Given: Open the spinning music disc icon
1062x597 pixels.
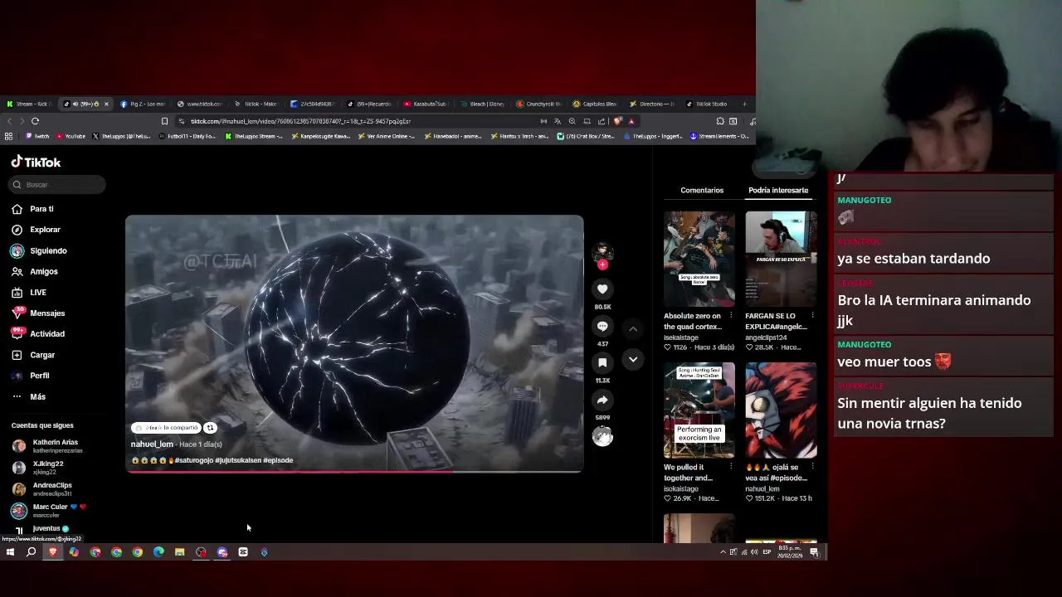Looking at the screenshot, I should (602, 436).
